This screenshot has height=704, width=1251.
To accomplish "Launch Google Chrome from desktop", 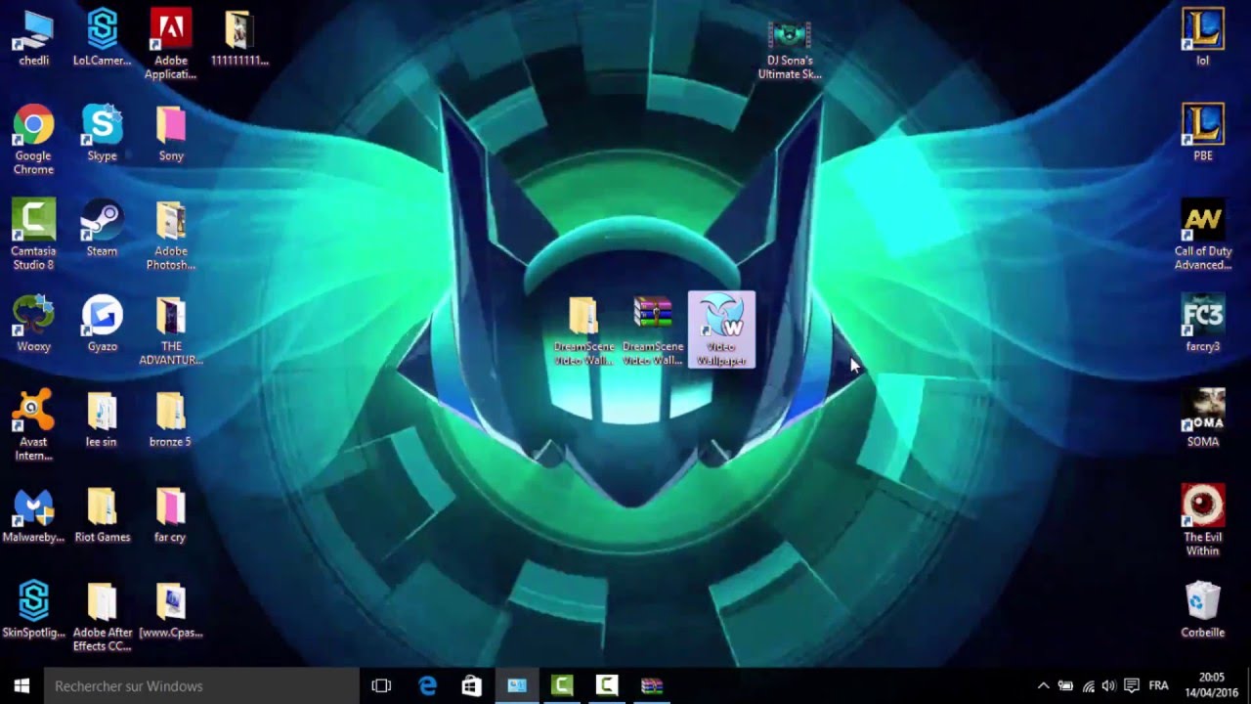I will tap(33, 140).
